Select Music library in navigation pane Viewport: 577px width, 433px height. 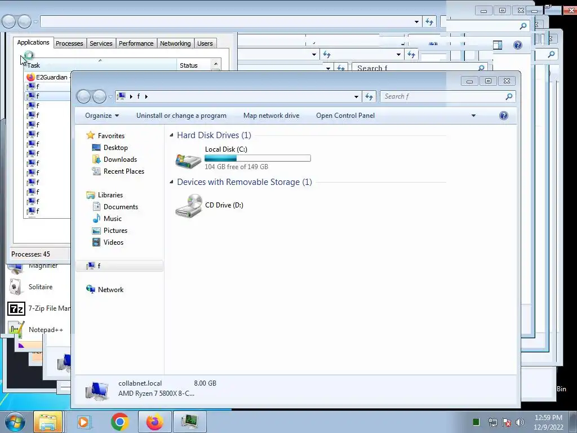(106, 219)
